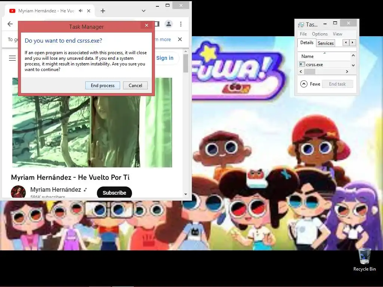The image size is (383, 287).
Task: Switch to the Services tab
Action: click(326, 43)
